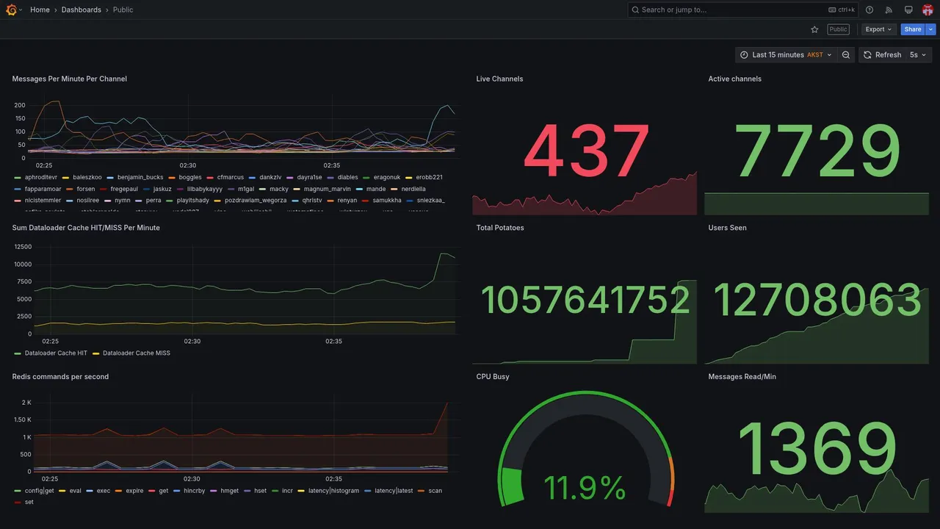Go to Dashboards breadcrumb

click(82, 10)
